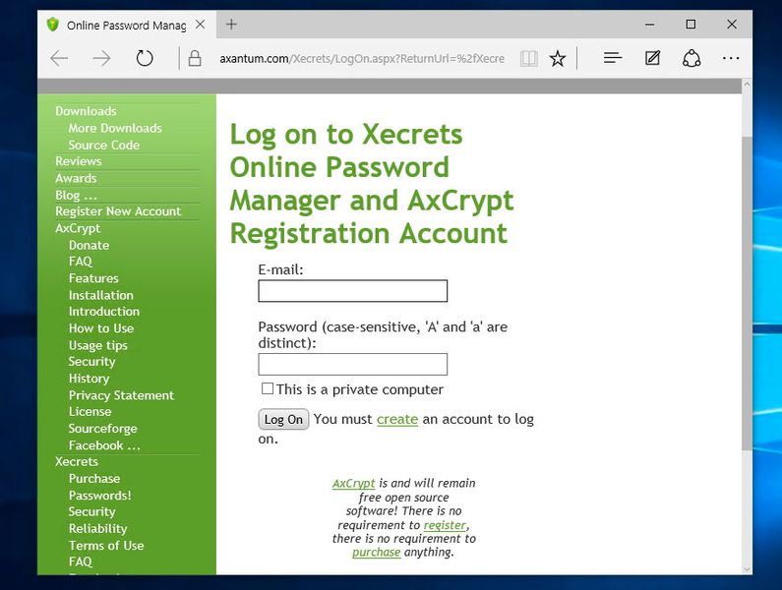Follow the 'purchase' link
Viewport: 782px width, 590px height.
(x=376, y=552)
